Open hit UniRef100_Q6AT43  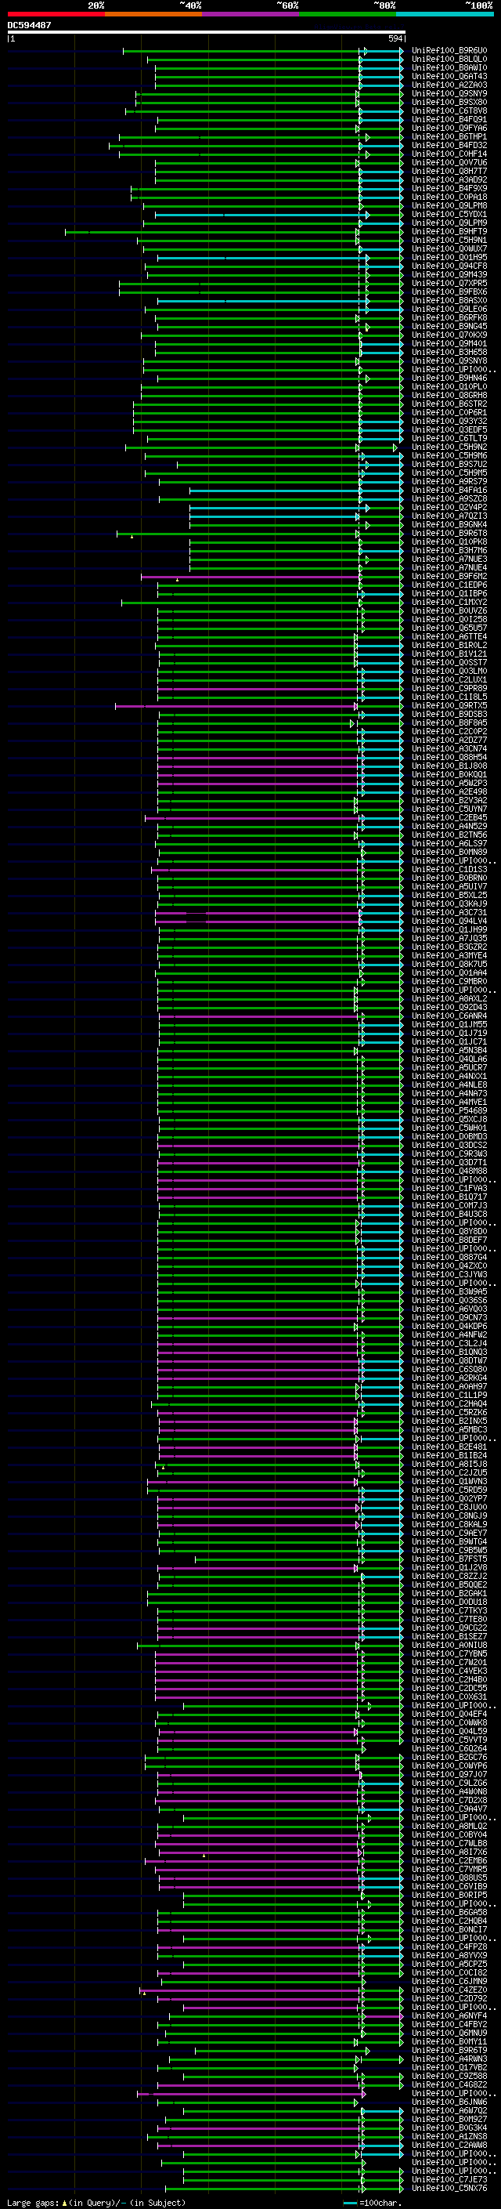click(449, 76)
